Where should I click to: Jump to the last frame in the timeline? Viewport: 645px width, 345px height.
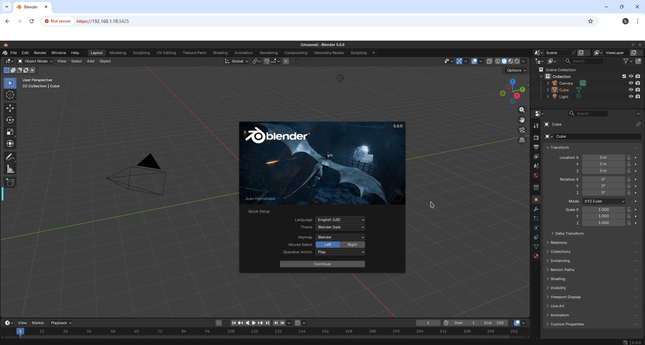pyautogui.click(x=267, y=323)
